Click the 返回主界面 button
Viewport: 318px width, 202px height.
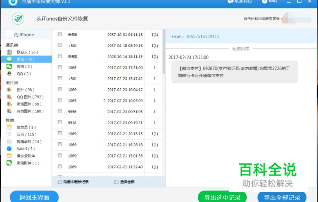(x=34, y=197)
